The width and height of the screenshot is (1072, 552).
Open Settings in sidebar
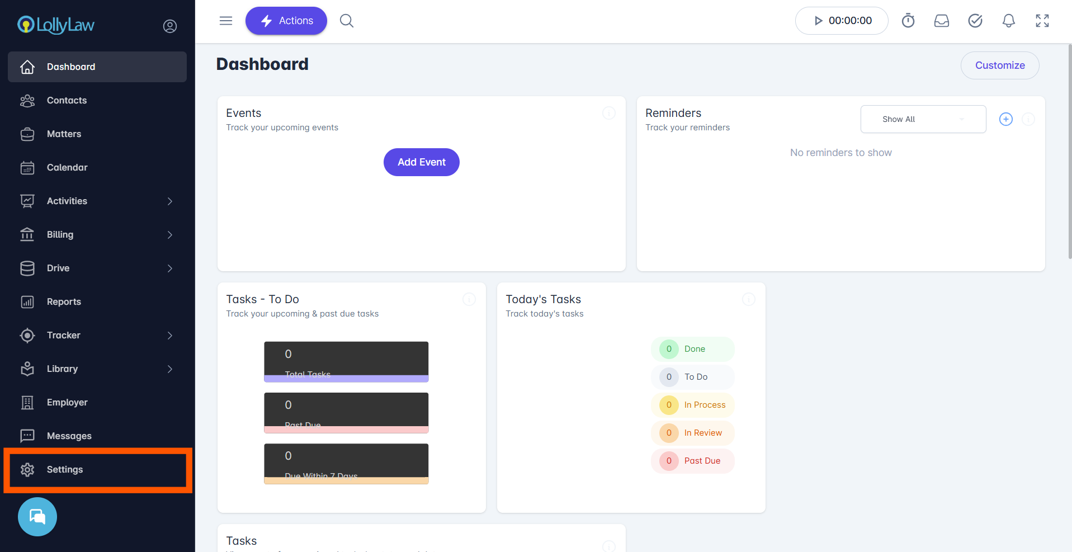point(97,469)
